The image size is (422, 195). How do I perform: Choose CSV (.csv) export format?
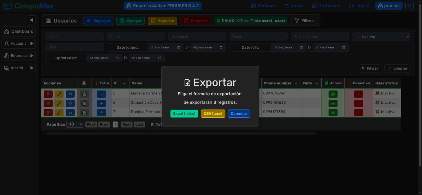(213, 114)
